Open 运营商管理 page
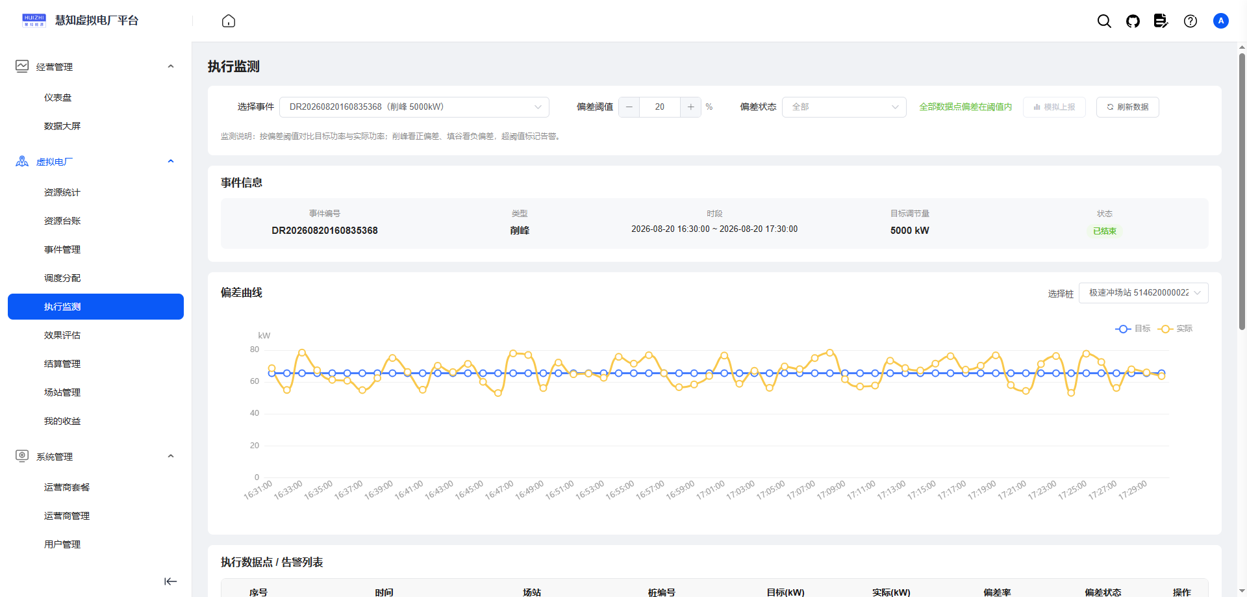1247x597 pixels. pyautogui.click(x=95, y=516)
